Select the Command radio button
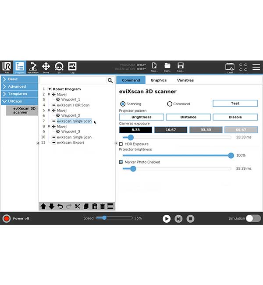The image size is (263, 285). click(170, 104)
